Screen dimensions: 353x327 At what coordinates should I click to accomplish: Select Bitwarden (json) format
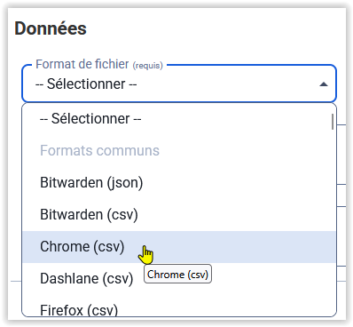[x=179, y=182]
